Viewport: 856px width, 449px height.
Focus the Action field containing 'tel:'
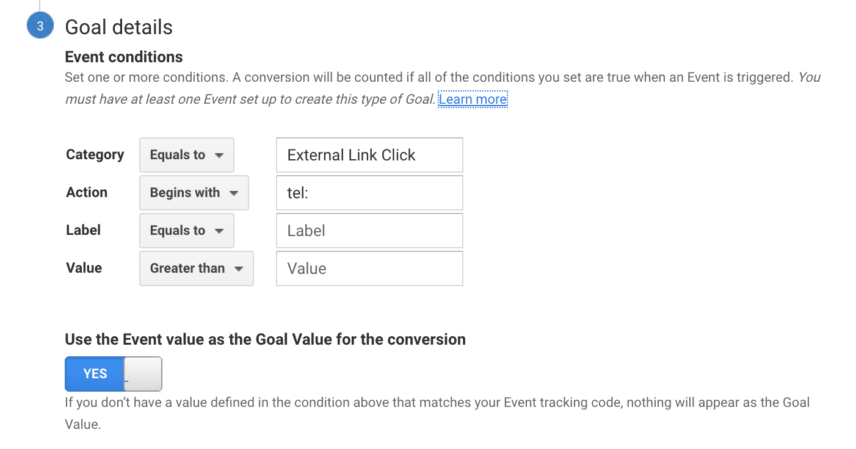point(369,193)
